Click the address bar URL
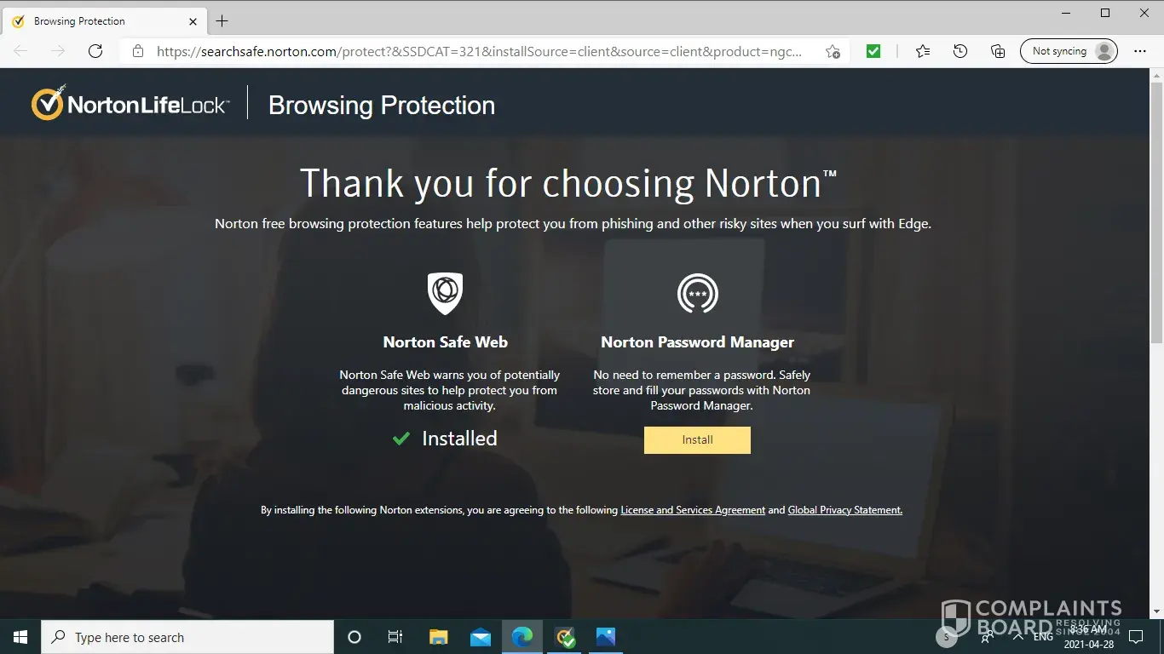The width and height of the screenshot is (1164, 654). 479,51
